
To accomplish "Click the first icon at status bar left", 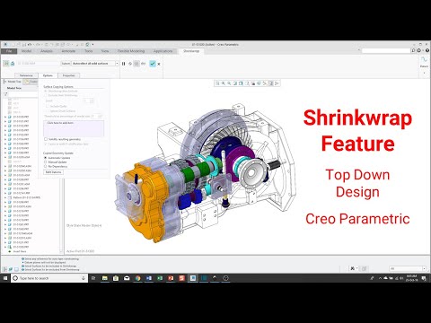I will [x=4, y=269].
